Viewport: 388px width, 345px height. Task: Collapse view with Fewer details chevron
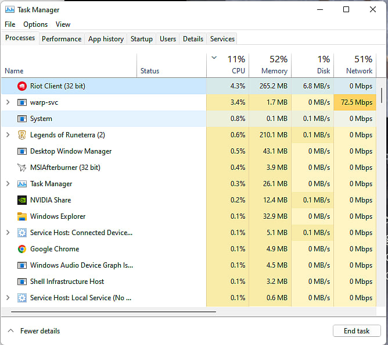coord(10,330)
